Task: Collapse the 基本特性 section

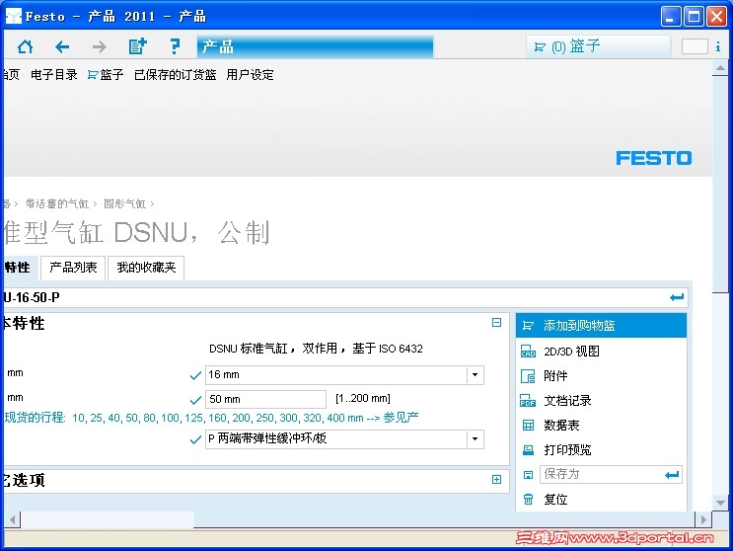Action: point(496,322)
